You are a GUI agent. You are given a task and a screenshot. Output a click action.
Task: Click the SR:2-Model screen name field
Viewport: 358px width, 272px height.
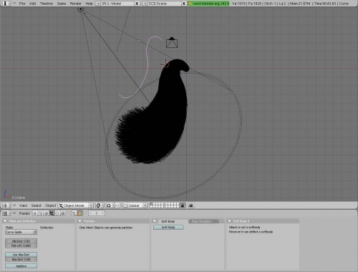click(117, 4)
